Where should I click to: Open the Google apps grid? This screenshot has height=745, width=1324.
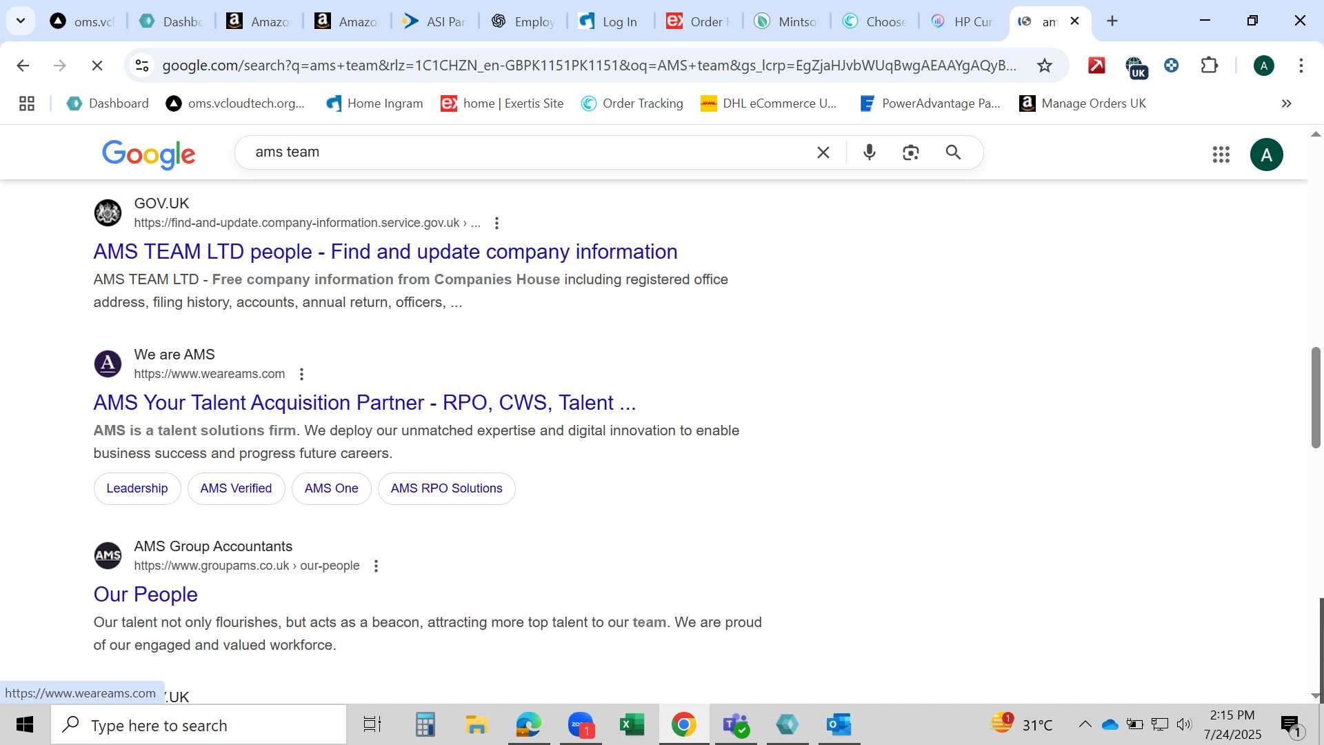(1221, 155)
